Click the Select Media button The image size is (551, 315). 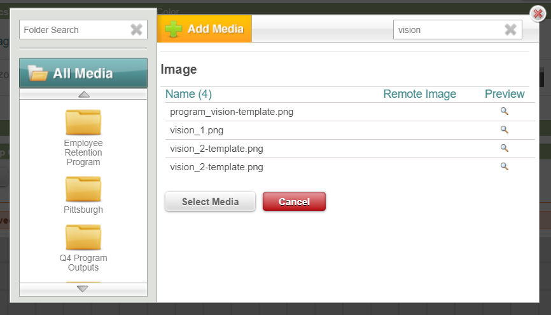[210, 202]
